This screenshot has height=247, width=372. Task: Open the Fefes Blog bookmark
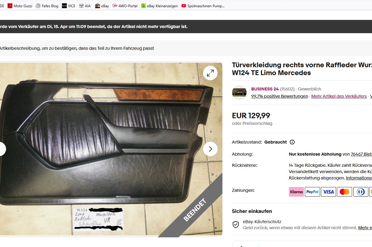tap(47, 6)
